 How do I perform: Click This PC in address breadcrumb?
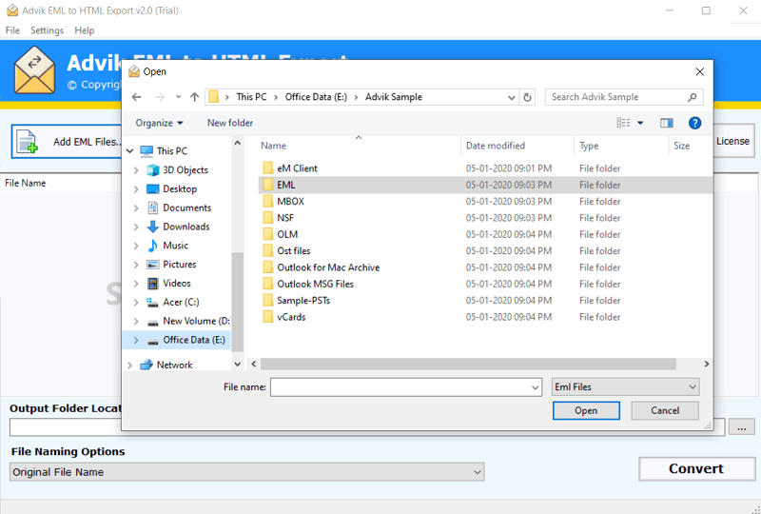tap(251, 97)
